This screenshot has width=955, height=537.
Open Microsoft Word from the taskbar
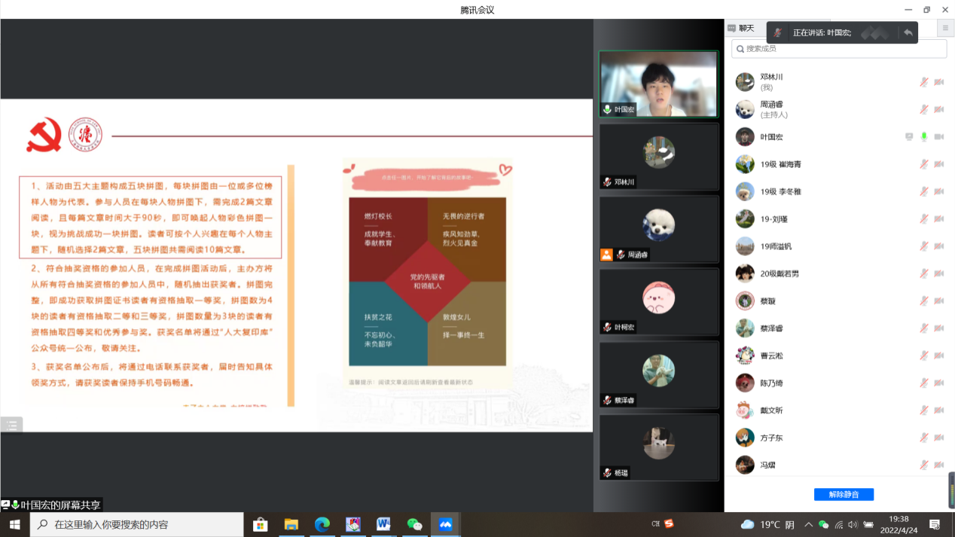383,524
